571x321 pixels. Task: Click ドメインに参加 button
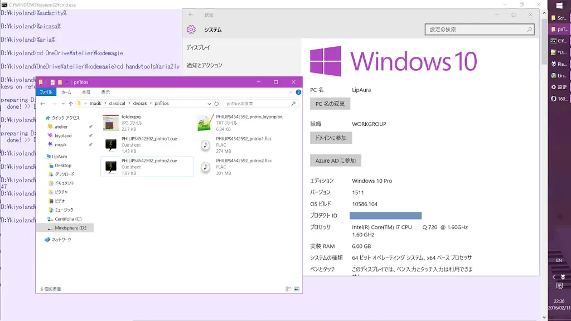pyautogui.click(x=331, y=138)
